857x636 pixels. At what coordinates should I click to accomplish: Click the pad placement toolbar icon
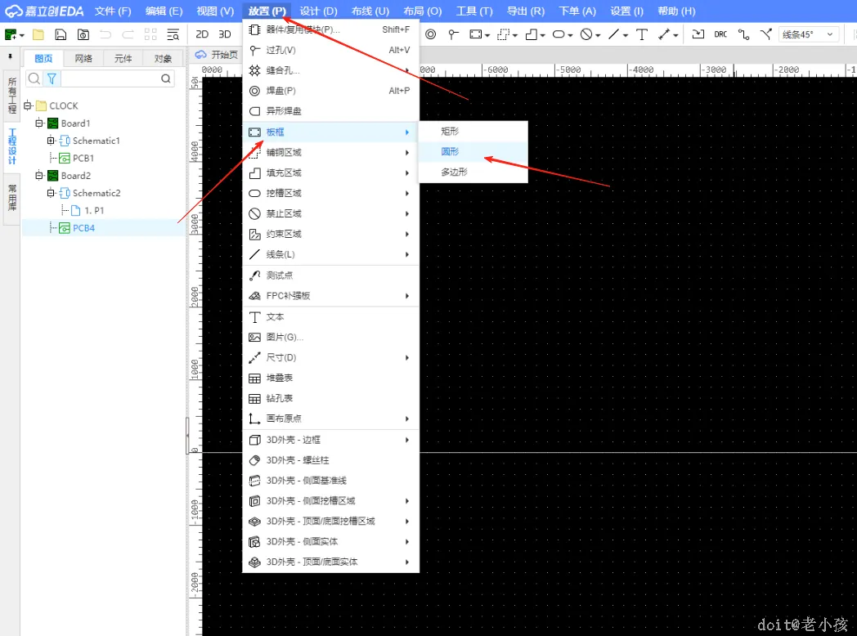pos(431,34)
